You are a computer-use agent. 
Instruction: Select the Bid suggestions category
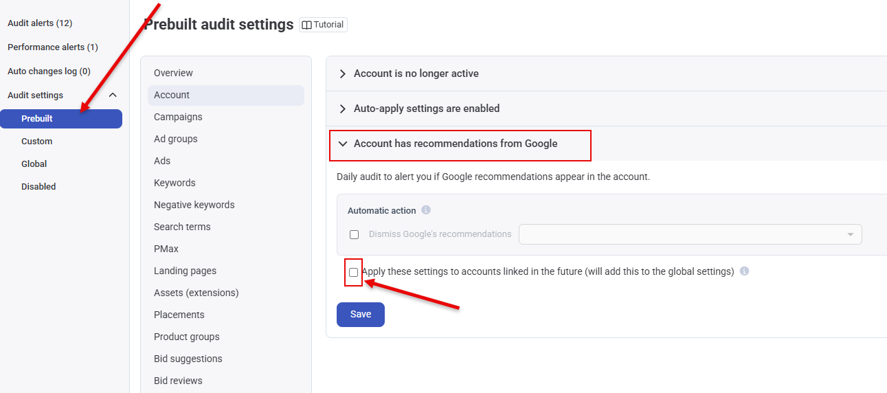[188, 359]
